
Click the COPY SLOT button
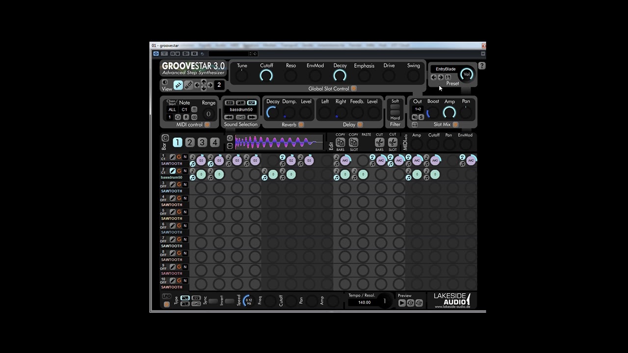coord(353,142)
